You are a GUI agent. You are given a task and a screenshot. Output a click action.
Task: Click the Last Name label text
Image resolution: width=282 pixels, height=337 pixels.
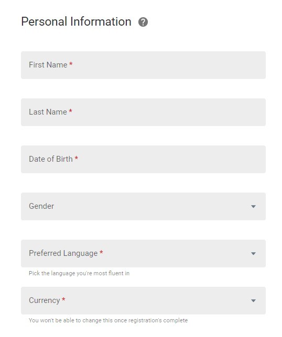point(48,112)
